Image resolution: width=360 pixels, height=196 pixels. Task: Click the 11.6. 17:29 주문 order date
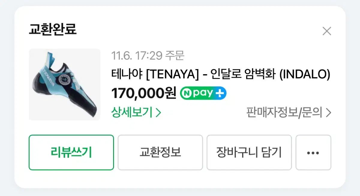[148, 55]
